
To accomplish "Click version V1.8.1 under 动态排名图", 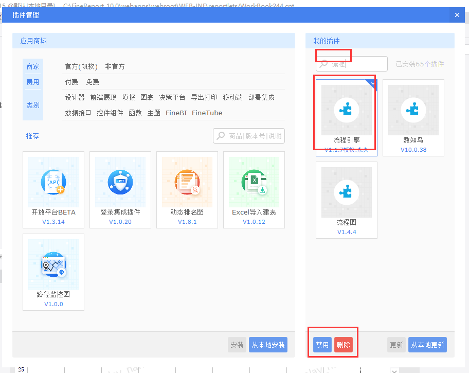I will [x=187, y=222].
